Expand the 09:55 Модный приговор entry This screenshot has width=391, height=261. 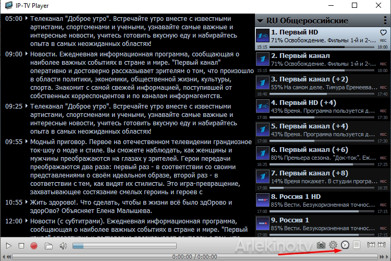27,141
